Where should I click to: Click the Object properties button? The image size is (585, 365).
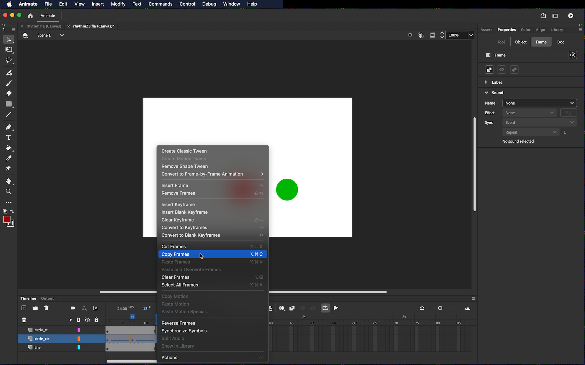click(521, 42)
